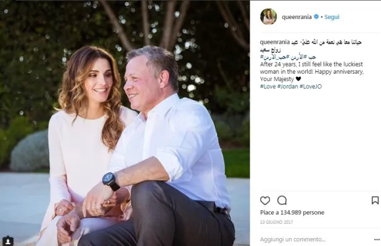This screenshot has height=246, width=381.
Task: Open the #Jordan hashtag
Action: click(288, 87)
